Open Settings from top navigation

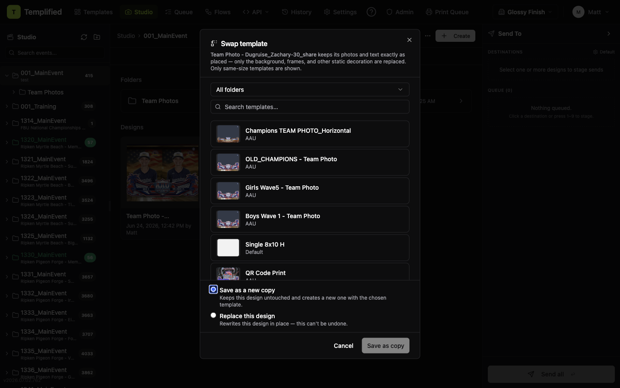(340, 12)
